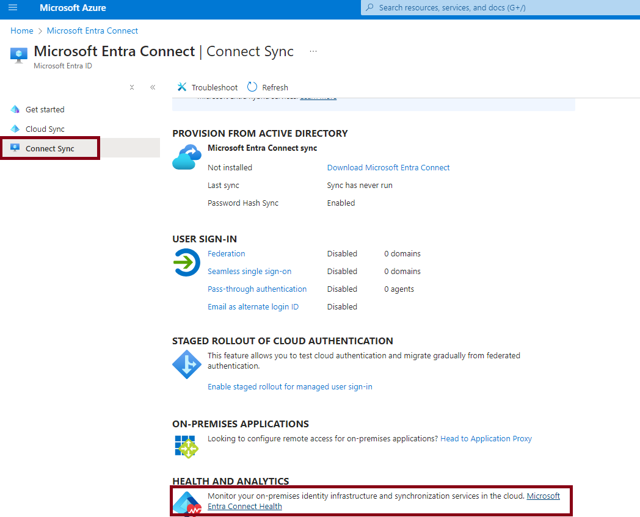This screenshot has width=640, height=517.
Task: Go to Home breadcrumb
Action: (21, 31)
